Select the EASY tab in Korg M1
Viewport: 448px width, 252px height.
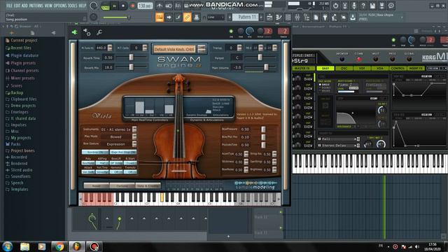click(x=325, y=69)
